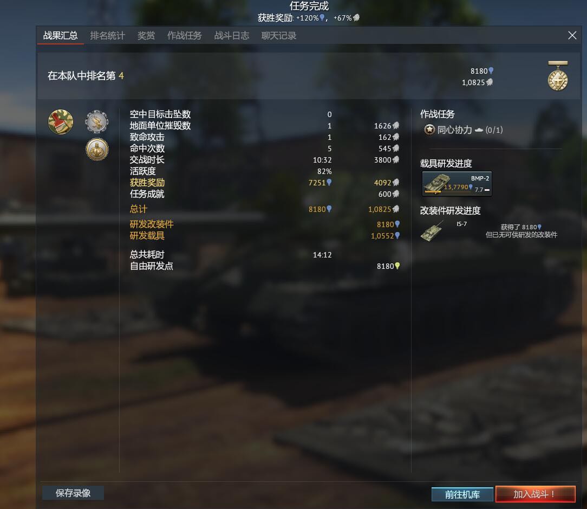The image size is (587, 509).
Task: Open the 聊天记录 tab
Action: [x=278, y=36]
